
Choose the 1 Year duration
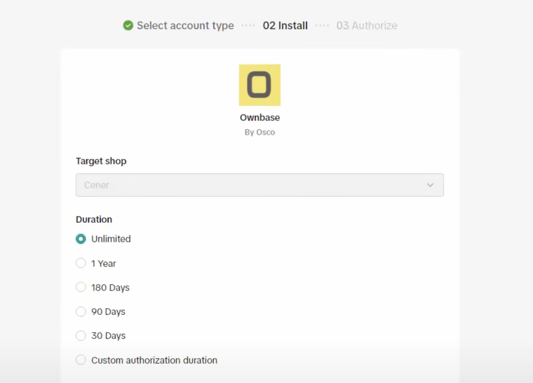81,263
